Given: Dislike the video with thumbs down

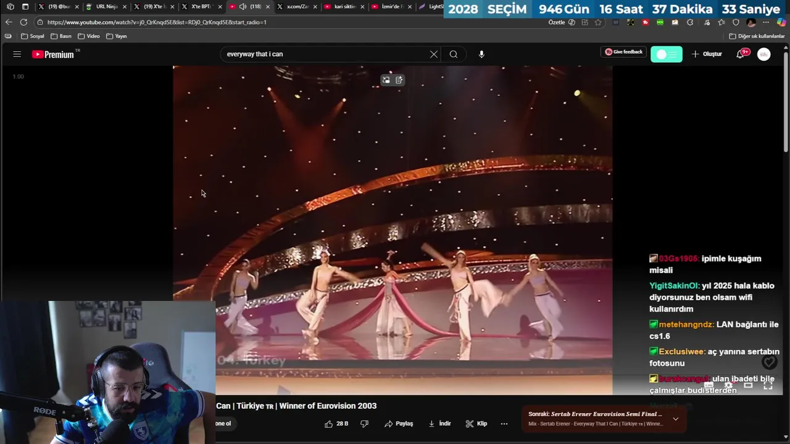Looking at the screenshot, I should point(364,424).
